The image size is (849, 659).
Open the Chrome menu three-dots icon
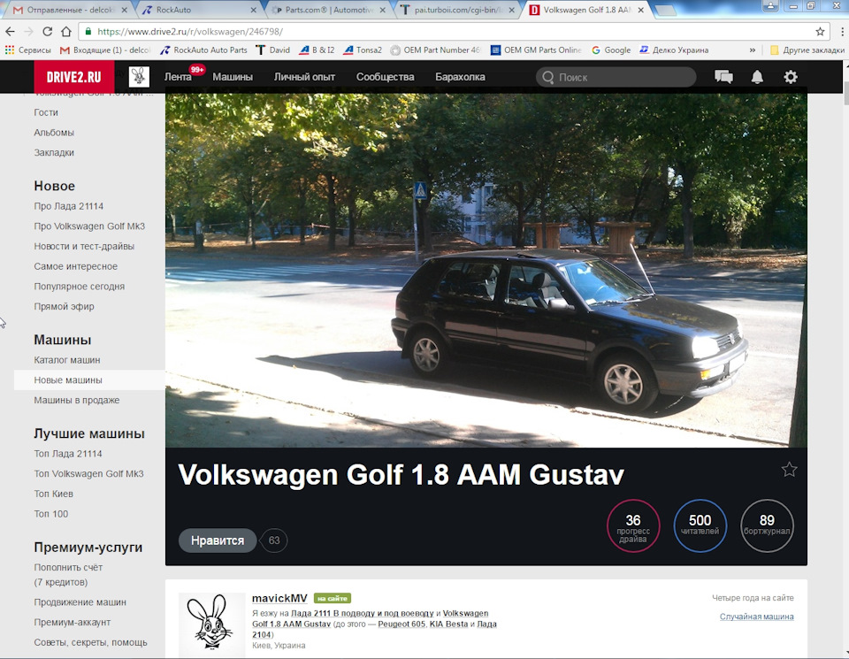click(842, 32)
